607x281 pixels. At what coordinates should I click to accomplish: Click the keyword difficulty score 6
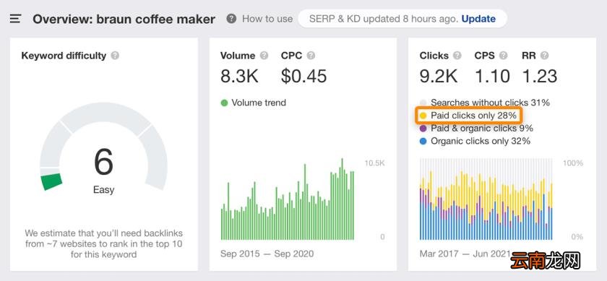click(104, 162)
